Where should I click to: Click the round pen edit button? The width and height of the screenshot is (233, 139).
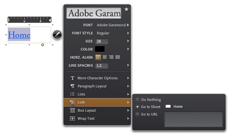click(x=57, y=34)
